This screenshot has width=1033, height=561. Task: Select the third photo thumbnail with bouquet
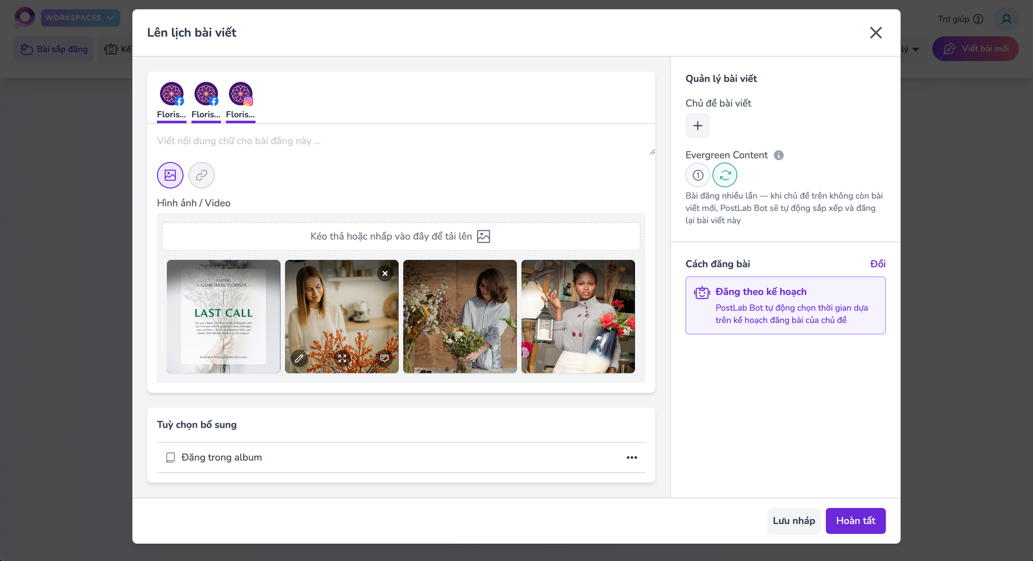pos(460,317)
